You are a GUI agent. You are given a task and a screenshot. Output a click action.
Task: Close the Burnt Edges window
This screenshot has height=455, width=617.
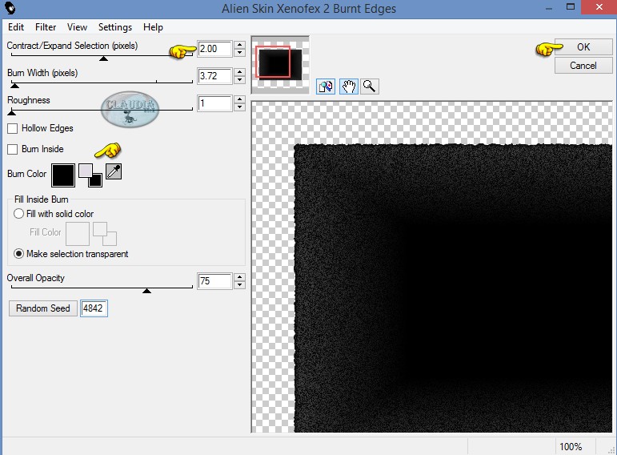tap(599, 7)
